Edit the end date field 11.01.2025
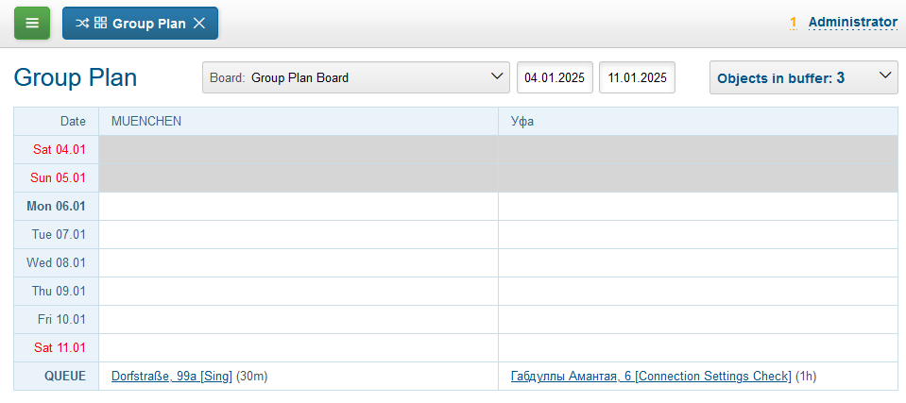This screenshot has width=906, height=403. point(638,77)
